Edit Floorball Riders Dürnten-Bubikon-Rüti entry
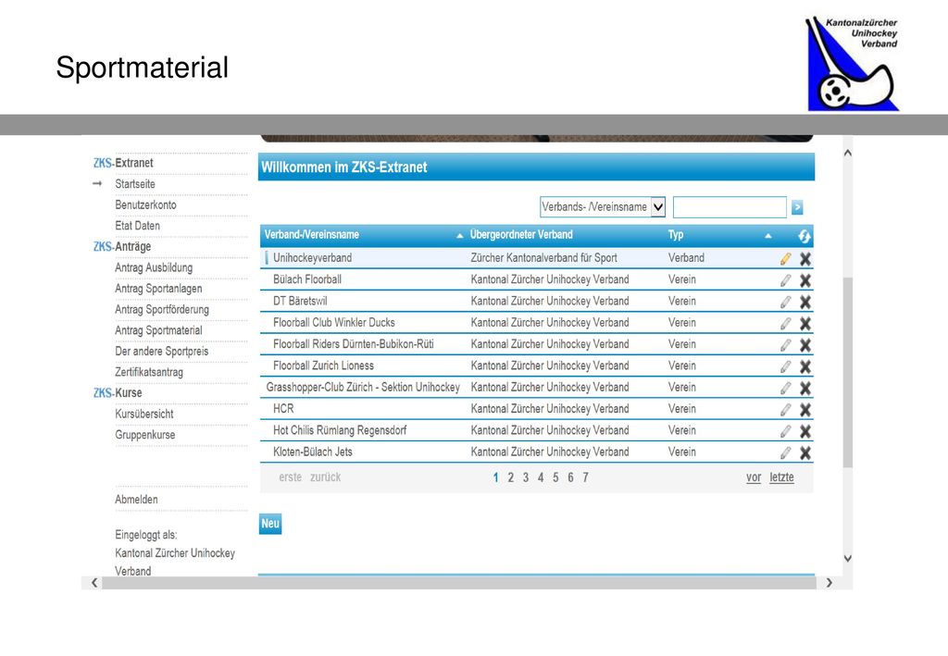948x656 pixels. (x=785, y=345)
